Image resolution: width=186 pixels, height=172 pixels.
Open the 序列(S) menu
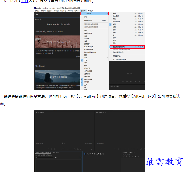pyautogui.click(x=56, y=11)
